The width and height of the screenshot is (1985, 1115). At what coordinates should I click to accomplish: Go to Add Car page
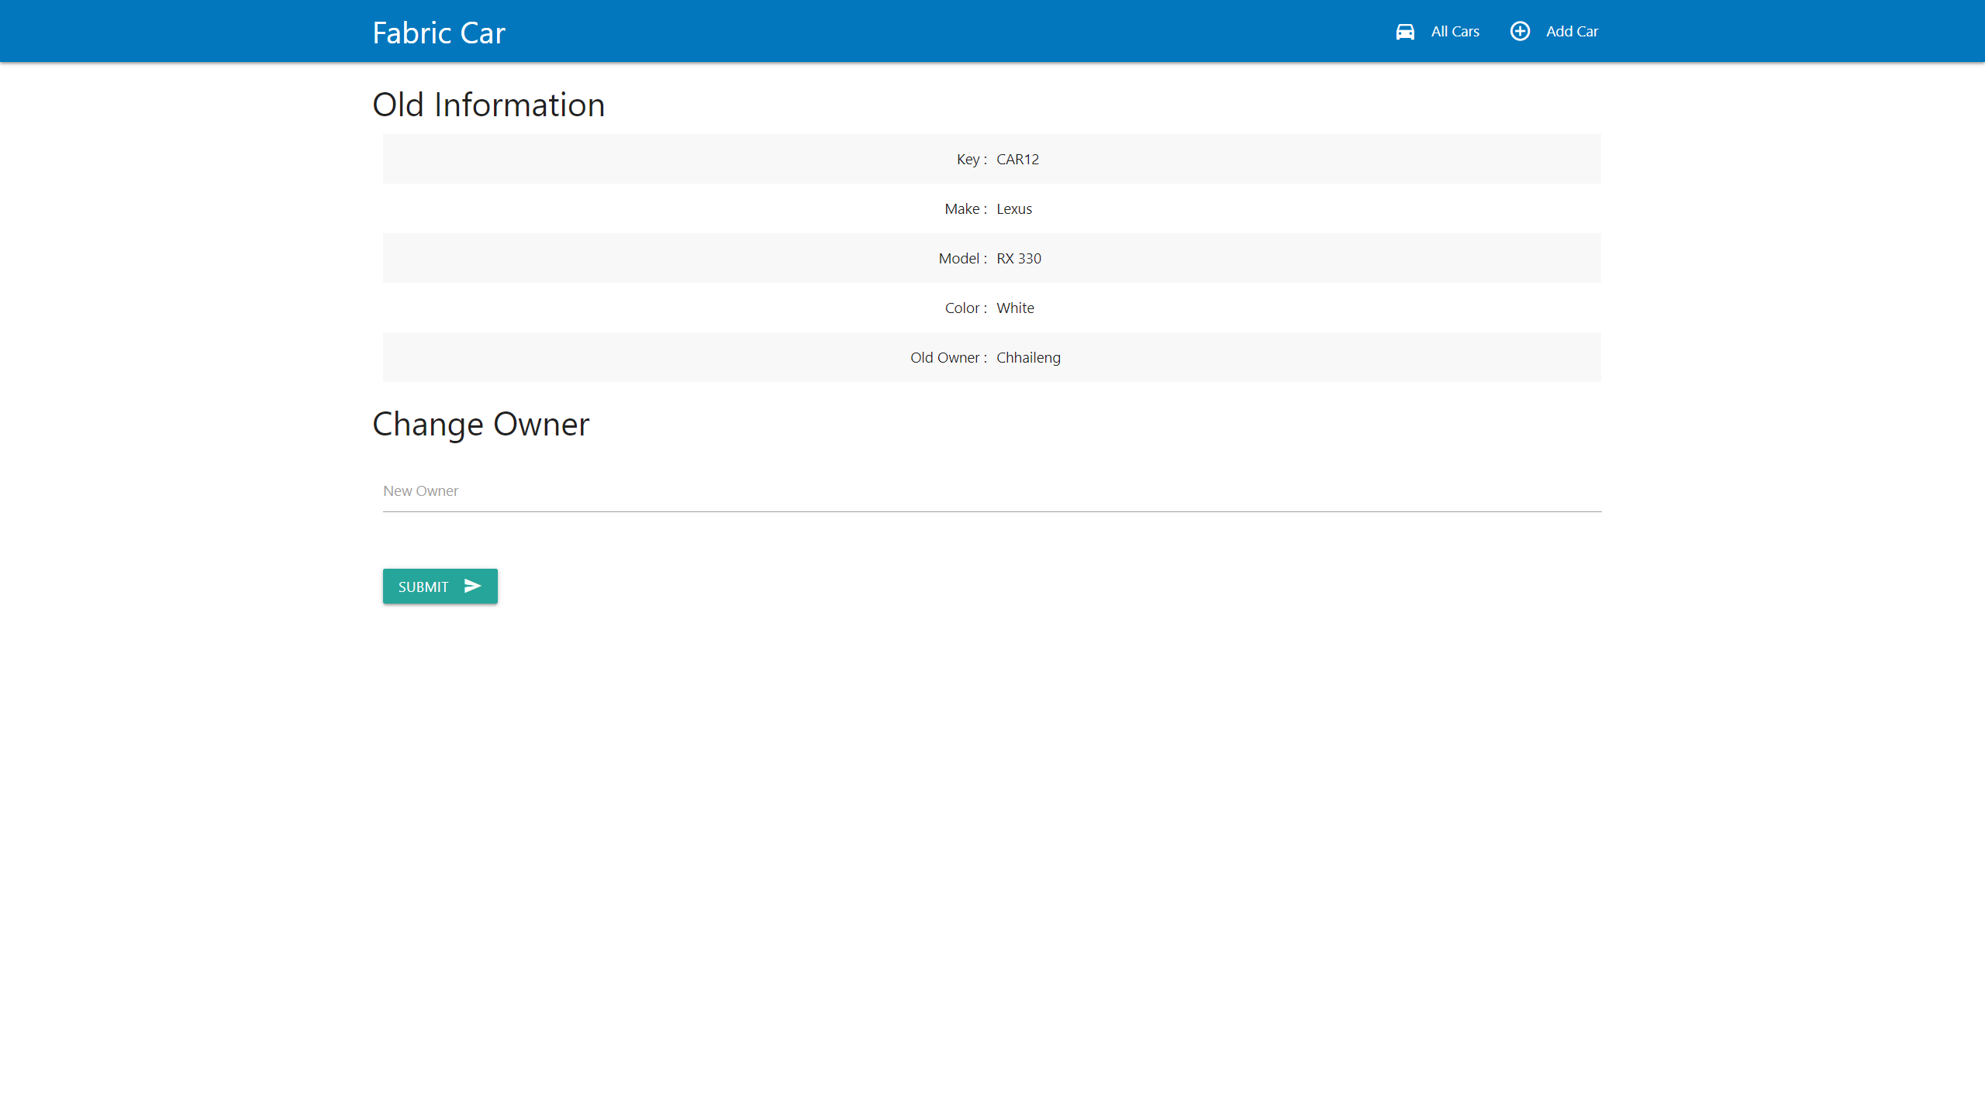(1572, 32)
